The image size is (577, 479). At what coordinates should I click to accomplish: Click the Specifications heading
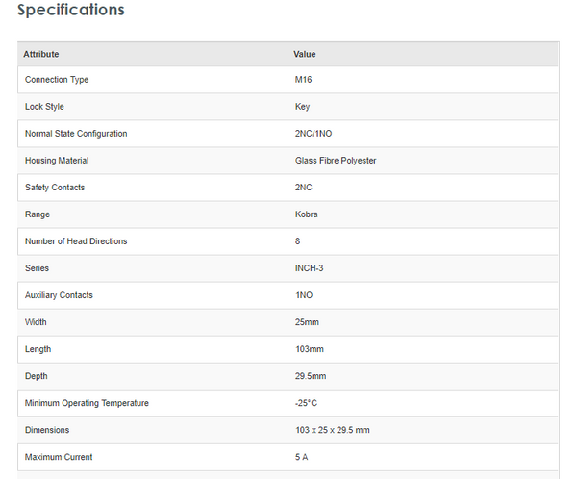pyautogui.click(x=71, y=11)
